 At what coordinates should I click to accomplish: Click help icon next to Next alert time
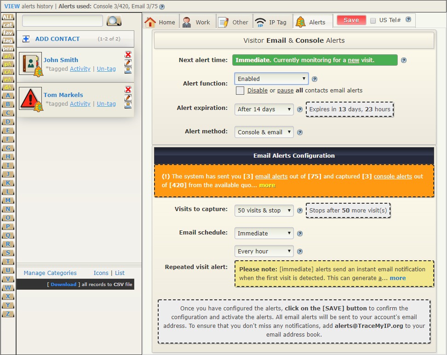(404, 60)
